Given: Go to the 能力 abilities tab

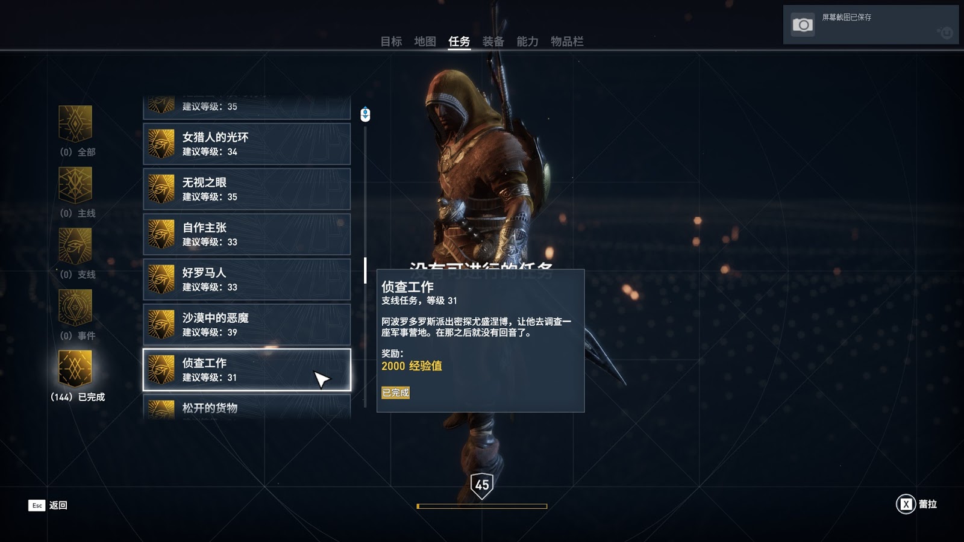Looking at the screenshot, I should coord(527,42).
